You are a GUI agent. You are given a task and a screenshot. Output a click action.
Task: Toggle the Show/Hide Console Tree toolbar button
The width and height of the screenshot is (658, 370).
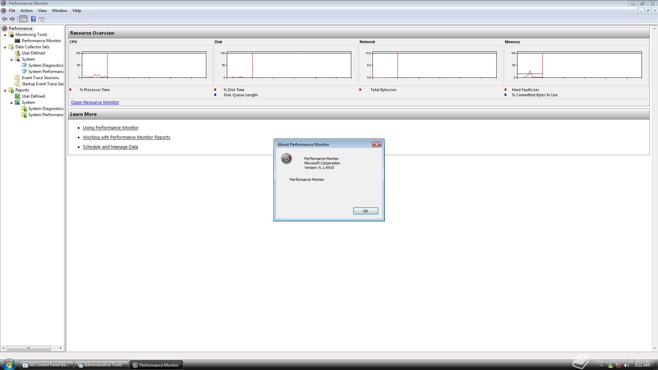coord(23,19)
